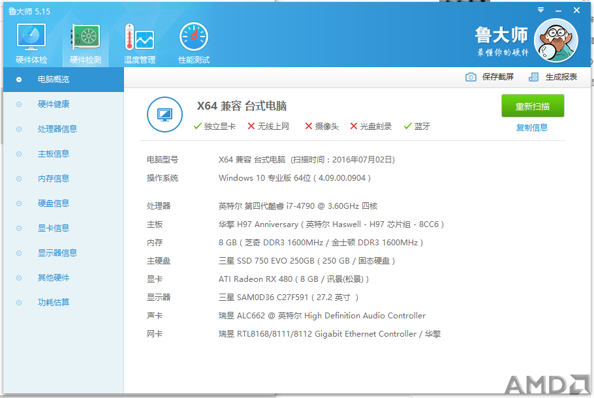The width and height of the screenshot is (594, 398).
Task: Select the 硬件检测 hardware detection icon
Action: click(x=86, y=37)
